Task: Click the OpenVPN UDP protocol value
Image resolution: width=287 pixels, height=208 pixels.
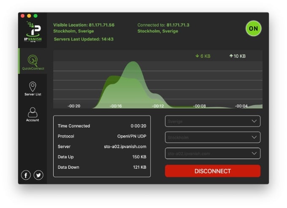Action: 132,136
